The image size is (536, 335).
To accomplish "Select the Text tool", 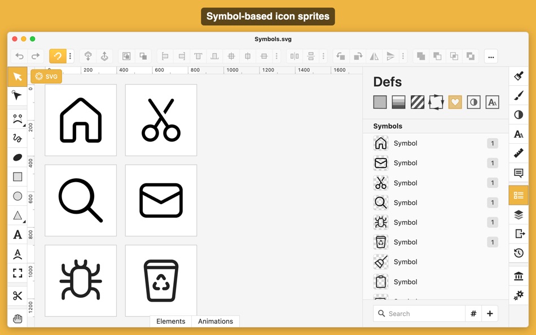I will [17, 236].
